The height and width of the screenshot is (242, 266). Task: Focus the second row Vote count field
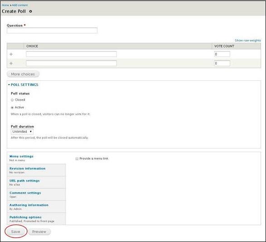[222, 63]
